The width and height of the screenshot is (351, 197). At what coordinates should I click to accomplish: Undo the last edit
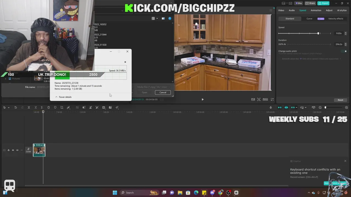point(16,108)
